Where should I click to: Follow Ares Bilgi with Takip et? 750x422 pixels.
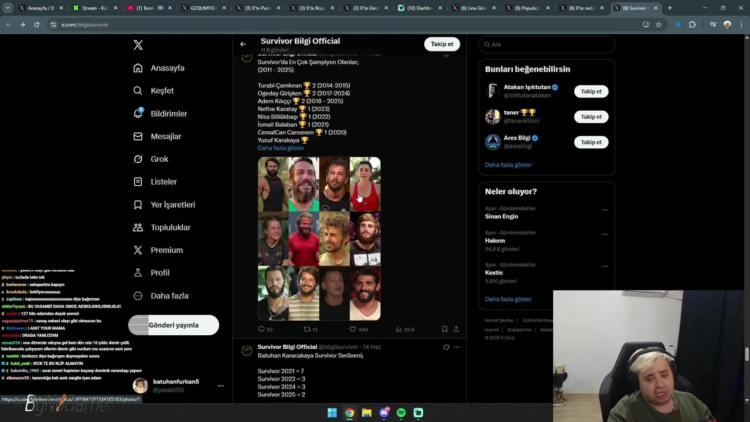pyautogui.click(x=591, y=142)
